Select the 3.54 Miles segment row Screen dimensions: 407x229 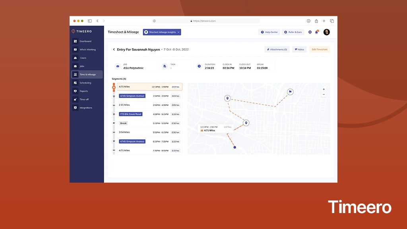[149, 133]
